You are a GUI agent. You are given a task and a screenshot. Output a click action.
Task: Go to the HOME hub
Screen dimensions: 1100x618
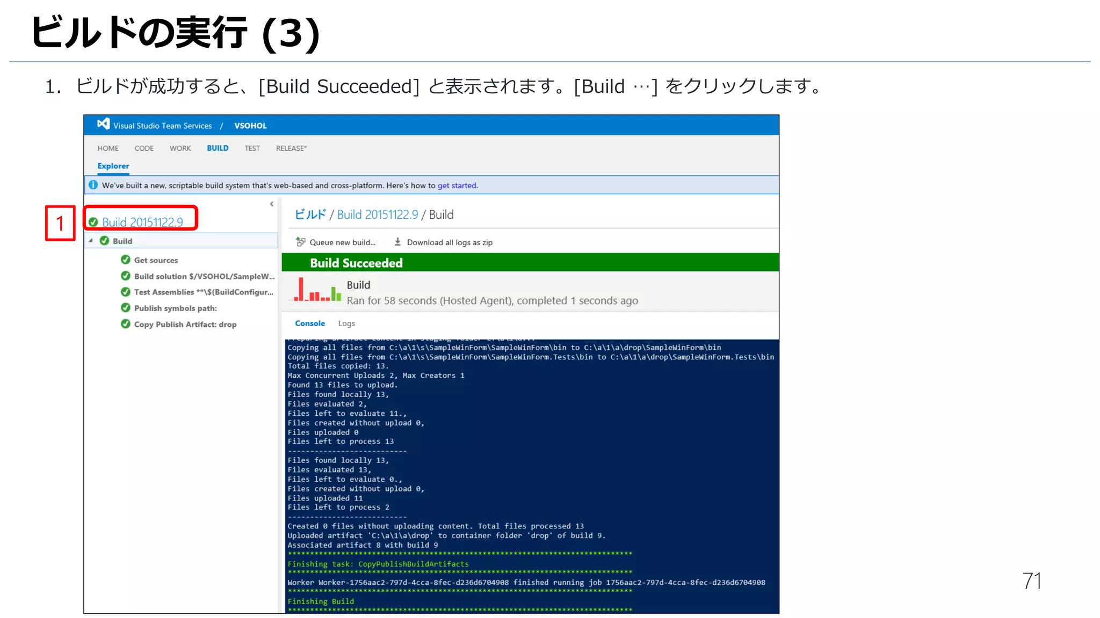[108, 148]
